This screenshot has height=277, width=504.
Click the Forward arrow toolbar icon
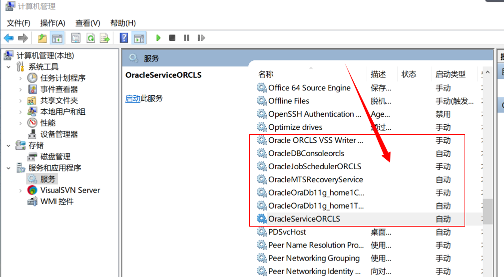point(23,38)
